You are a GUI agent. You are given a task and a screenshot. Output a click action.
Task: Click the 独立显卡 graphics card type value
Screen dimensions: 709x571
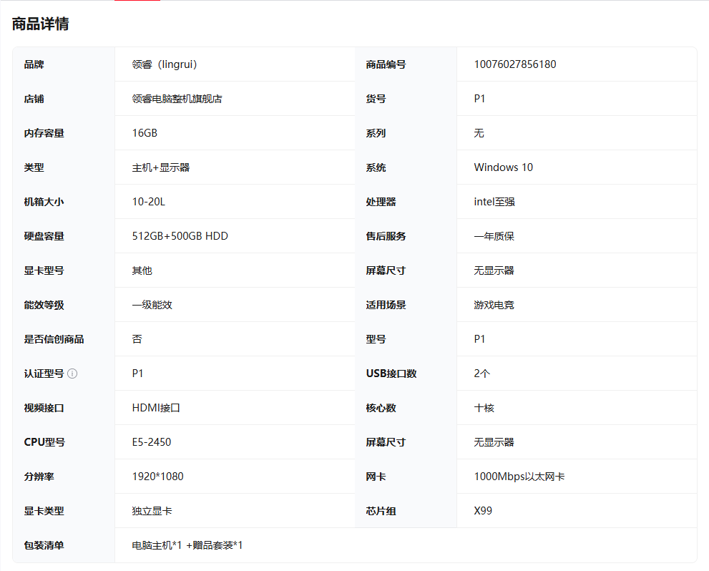click(x=152, y=511)
